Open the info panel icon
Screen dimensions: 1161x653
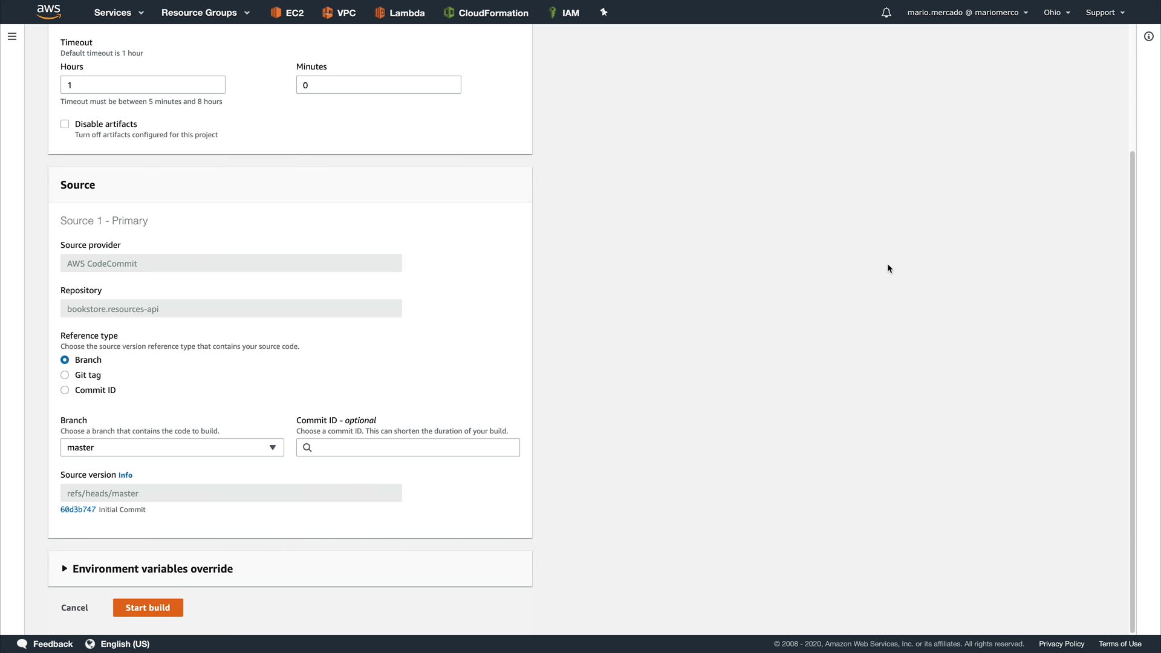[1148, 36]
